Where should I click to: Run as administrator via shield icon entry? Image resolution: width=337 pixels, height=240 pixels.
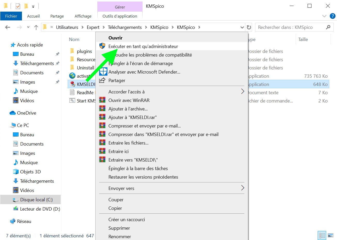143,46
